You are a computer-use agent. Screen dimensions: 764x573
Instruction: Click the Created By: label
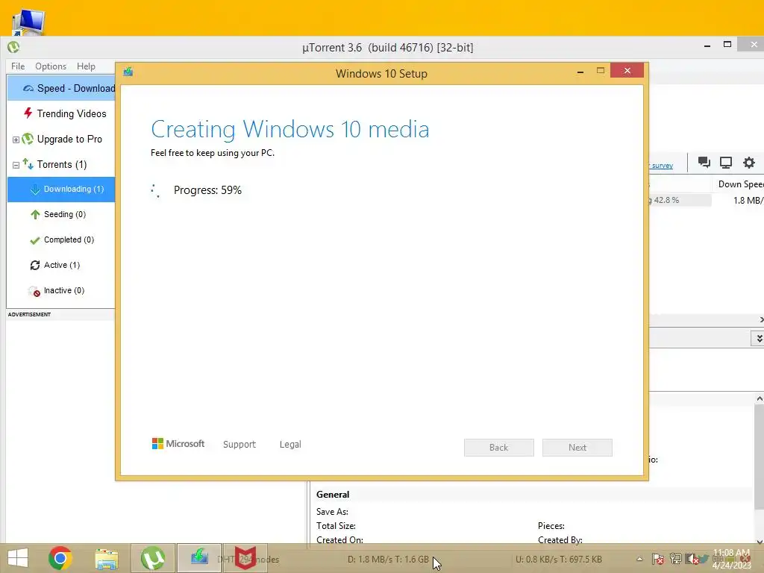click(560, 540)
